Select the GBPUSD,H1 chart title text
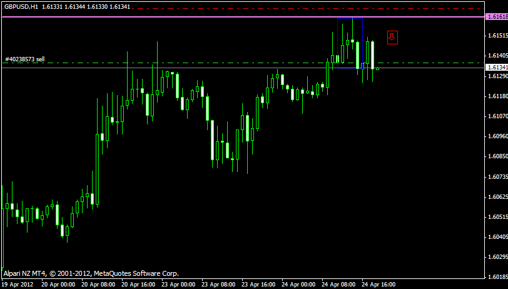Image resolution: width=508 pixels, height=289 pixels. coord(21,6)
